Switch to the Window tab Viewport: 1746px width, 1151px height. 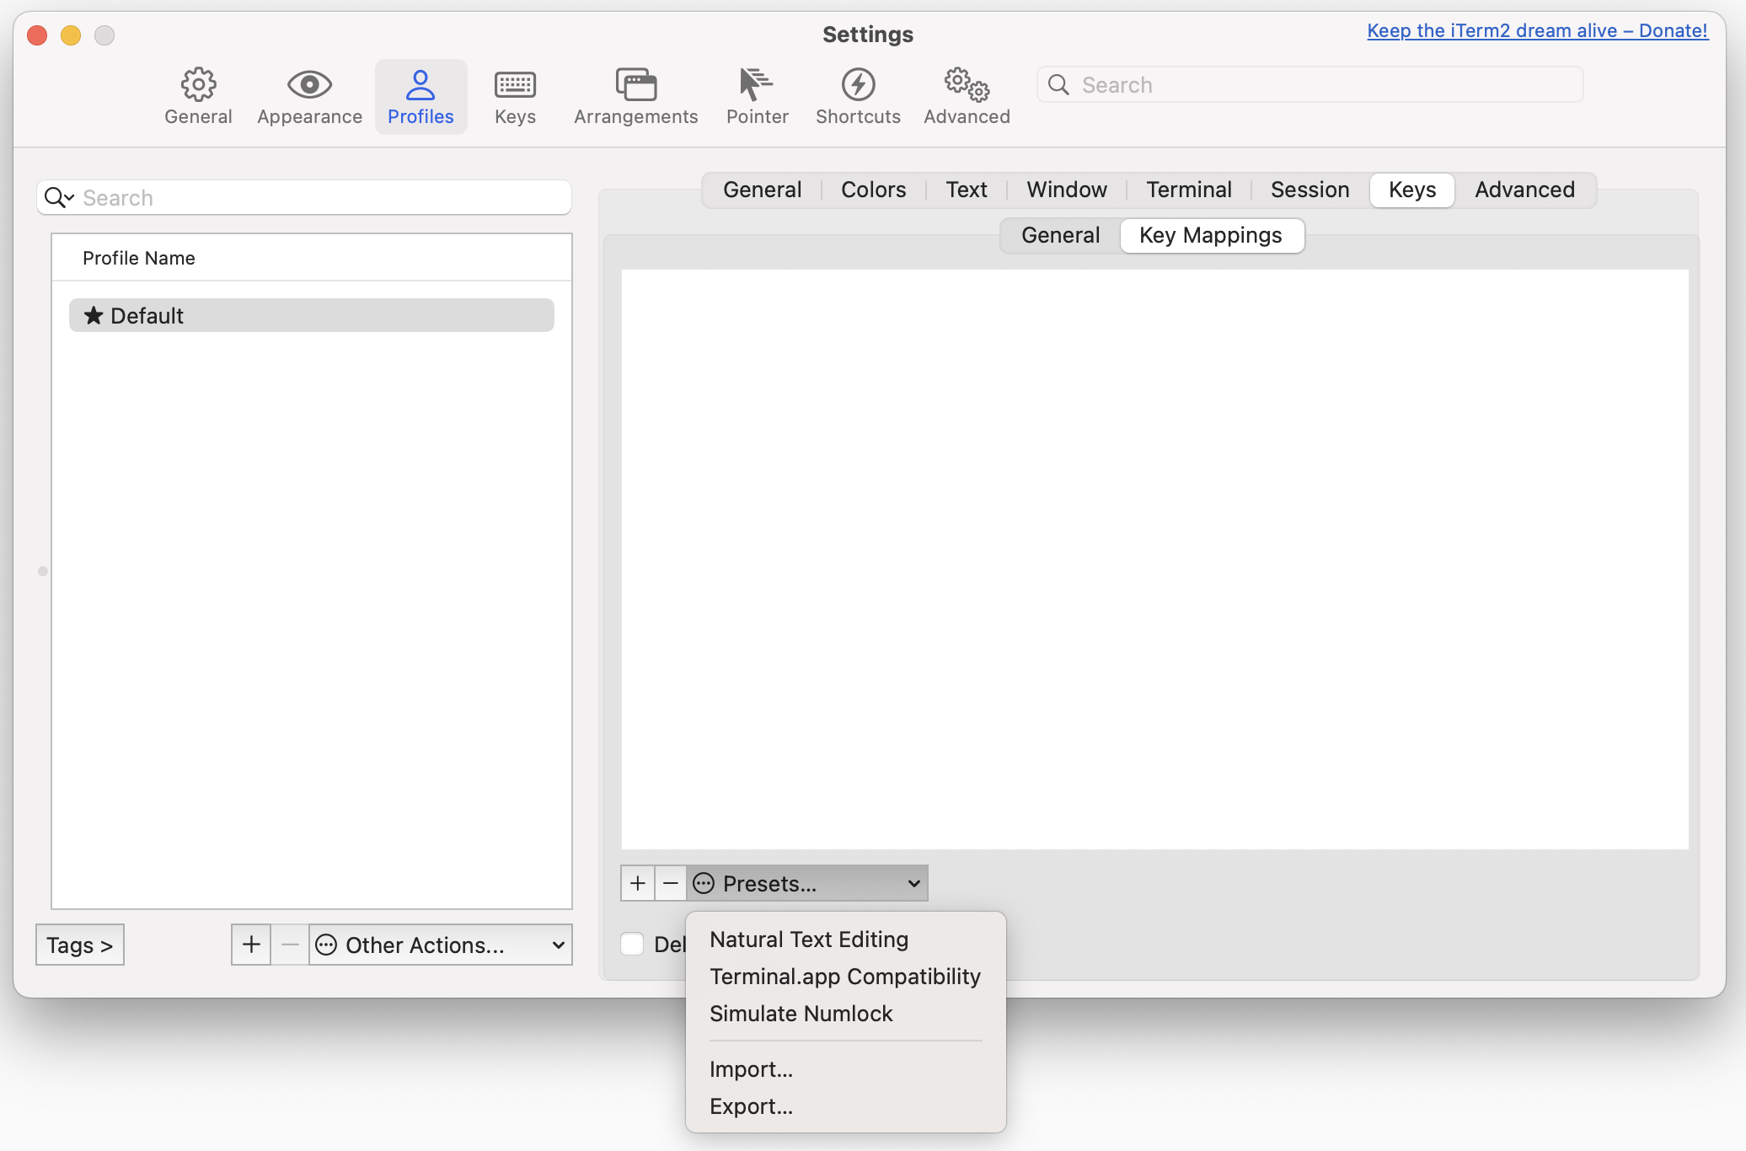tap(1067, 190)
